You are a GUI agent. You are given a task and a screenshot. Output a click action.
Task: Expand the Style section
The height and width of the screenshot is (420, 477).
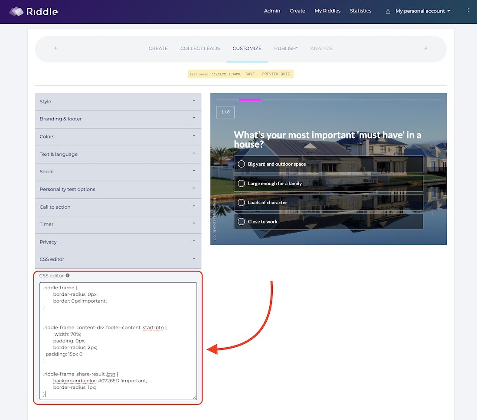point(118,102)
